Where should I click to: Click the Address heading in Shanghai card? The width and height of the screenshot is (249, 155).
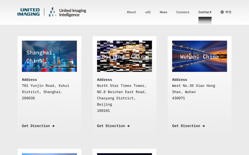29,80
